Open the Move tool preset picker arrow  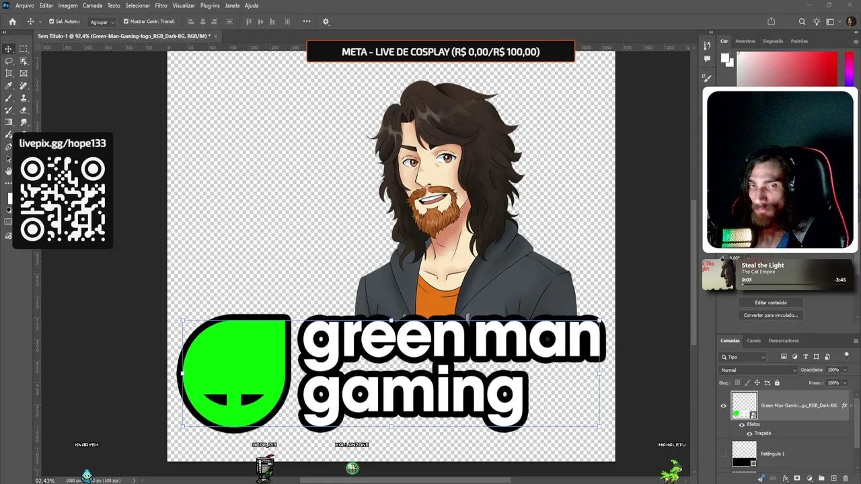pyautogui.click(x=39, y=22)
